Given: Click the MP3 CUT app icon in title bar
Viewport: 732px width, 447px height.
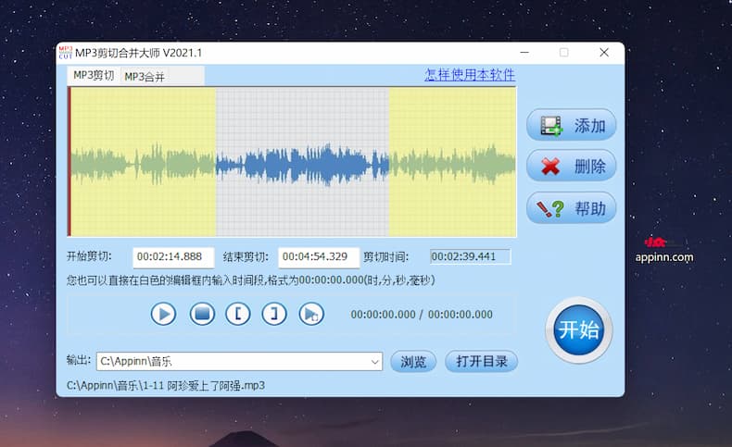Looking at the screenshot, I should point(65,53).
